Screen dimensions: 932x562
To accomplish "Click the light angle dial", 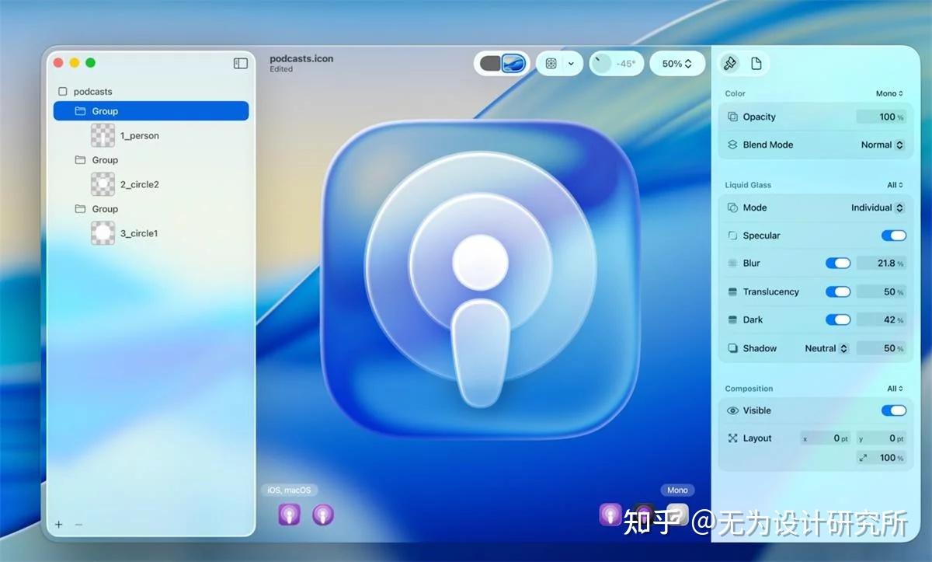I will pyautogui.click(x=601, y=64).
